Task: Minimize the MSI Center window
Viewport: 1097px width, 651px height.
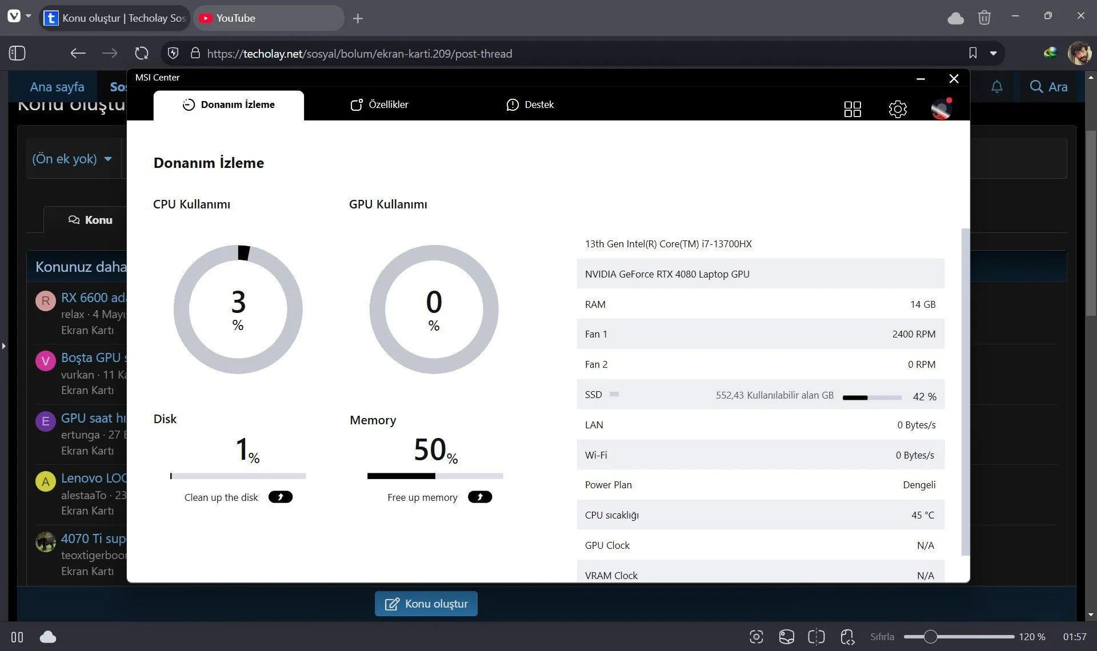Action: (920, 79)
